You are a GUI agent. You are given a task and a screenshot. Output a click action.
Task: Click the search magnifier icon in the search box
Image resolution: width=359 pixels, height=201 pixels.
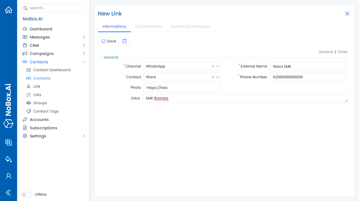pyautogui.click(x=25, y=8)
